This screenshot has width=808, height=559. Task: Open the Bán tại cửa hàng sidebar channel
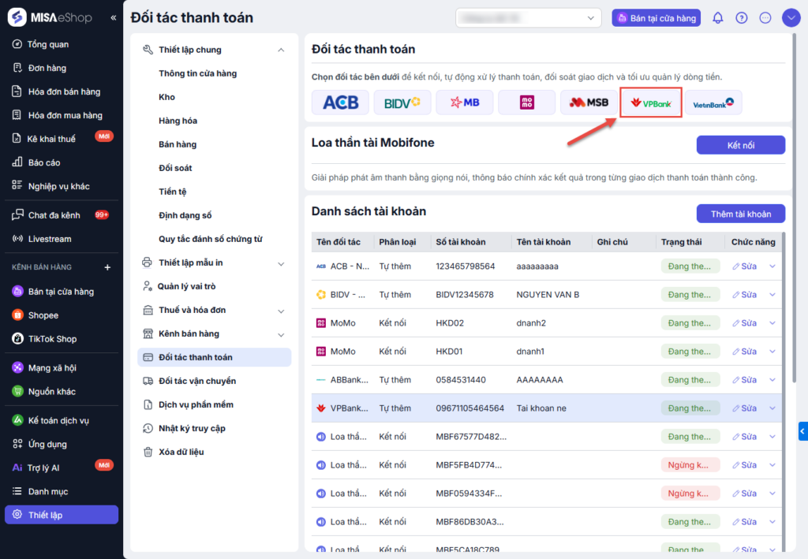click(x=61, y=292)
